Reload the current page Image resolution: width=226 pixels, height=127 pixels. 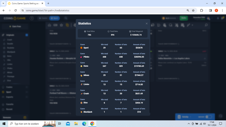[x=16, y=10]
